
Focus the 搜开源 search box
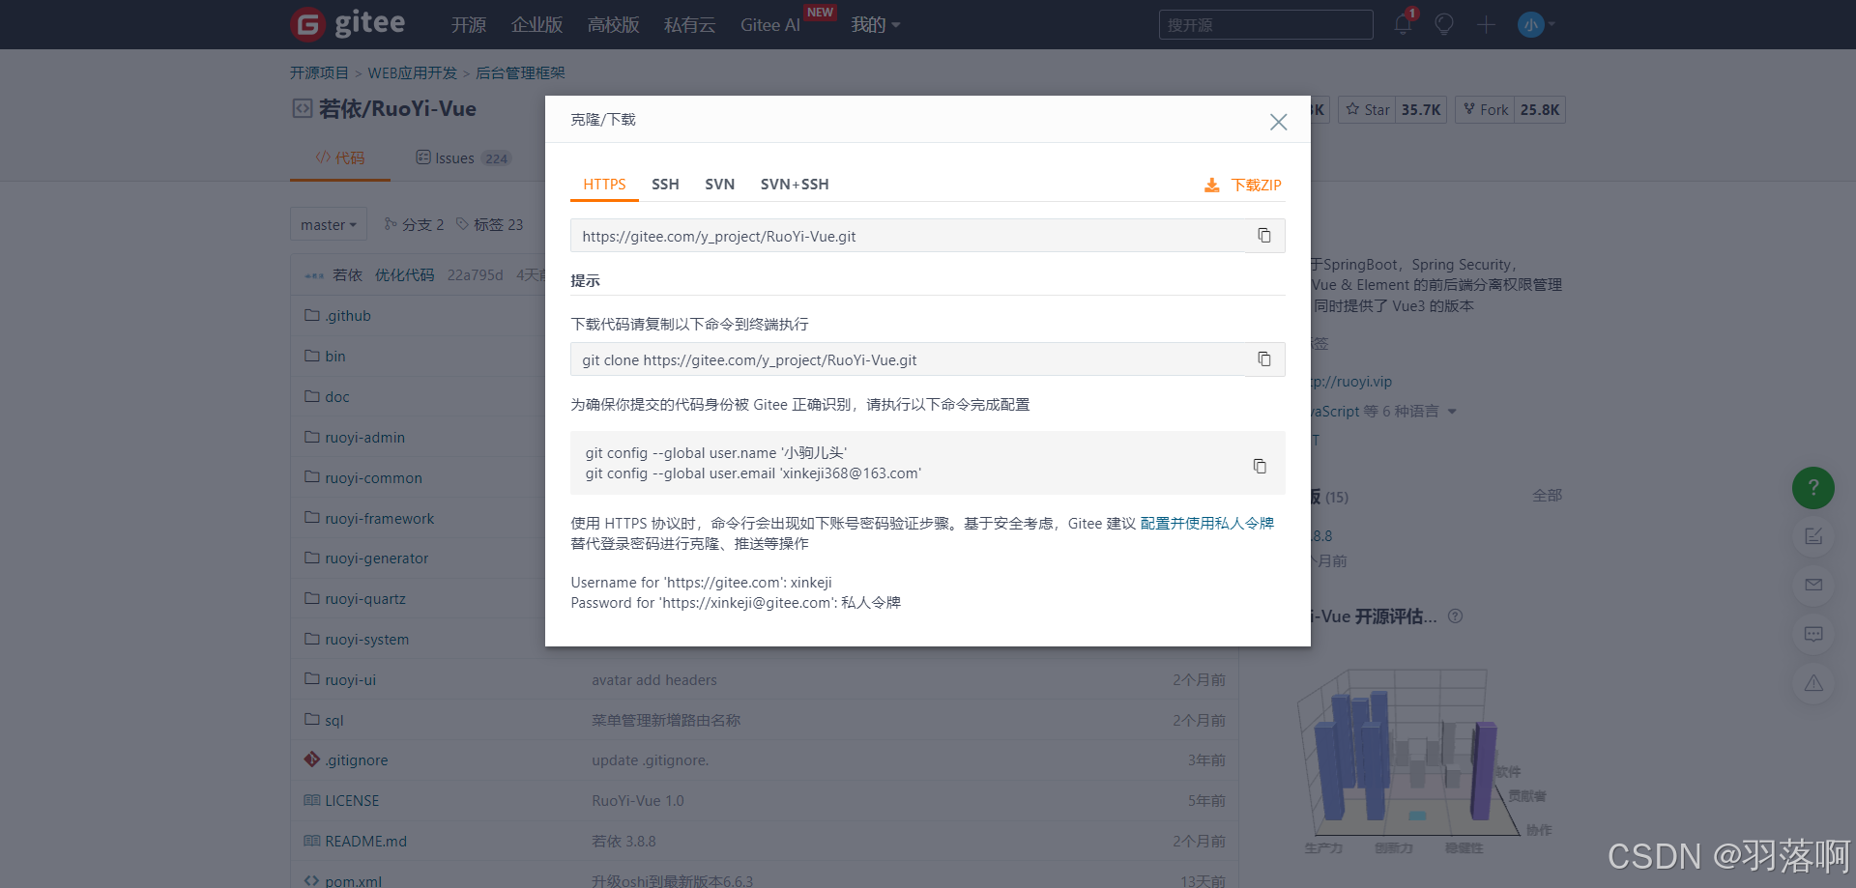click(x=1266, y=24)
